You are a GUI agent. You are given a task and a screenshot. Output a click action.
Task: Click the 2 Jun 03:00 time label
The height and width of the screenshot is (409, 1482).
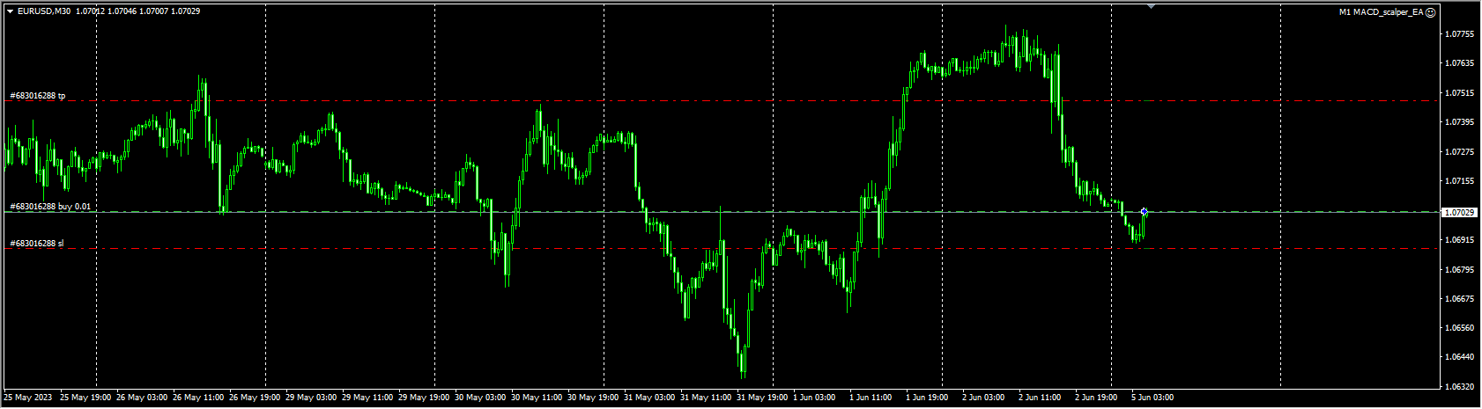click(985, 398)
